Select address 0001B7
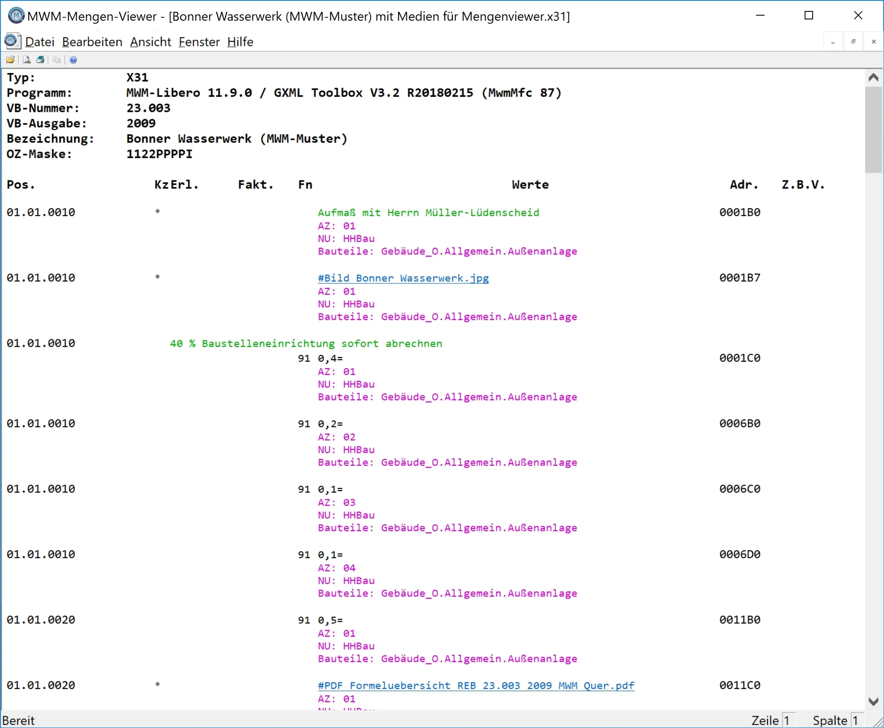This screenshot has height=728, width=884. 740,277
